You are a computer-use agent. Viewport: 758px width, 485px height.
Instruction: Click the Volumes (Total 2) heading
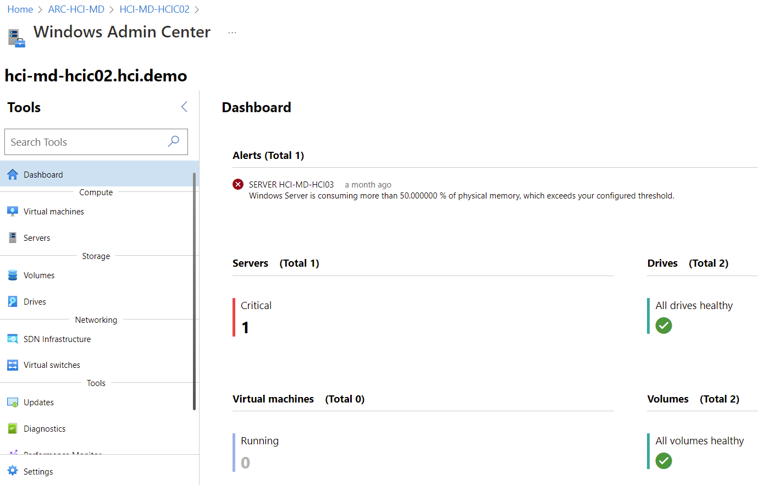tap(693, 399)
